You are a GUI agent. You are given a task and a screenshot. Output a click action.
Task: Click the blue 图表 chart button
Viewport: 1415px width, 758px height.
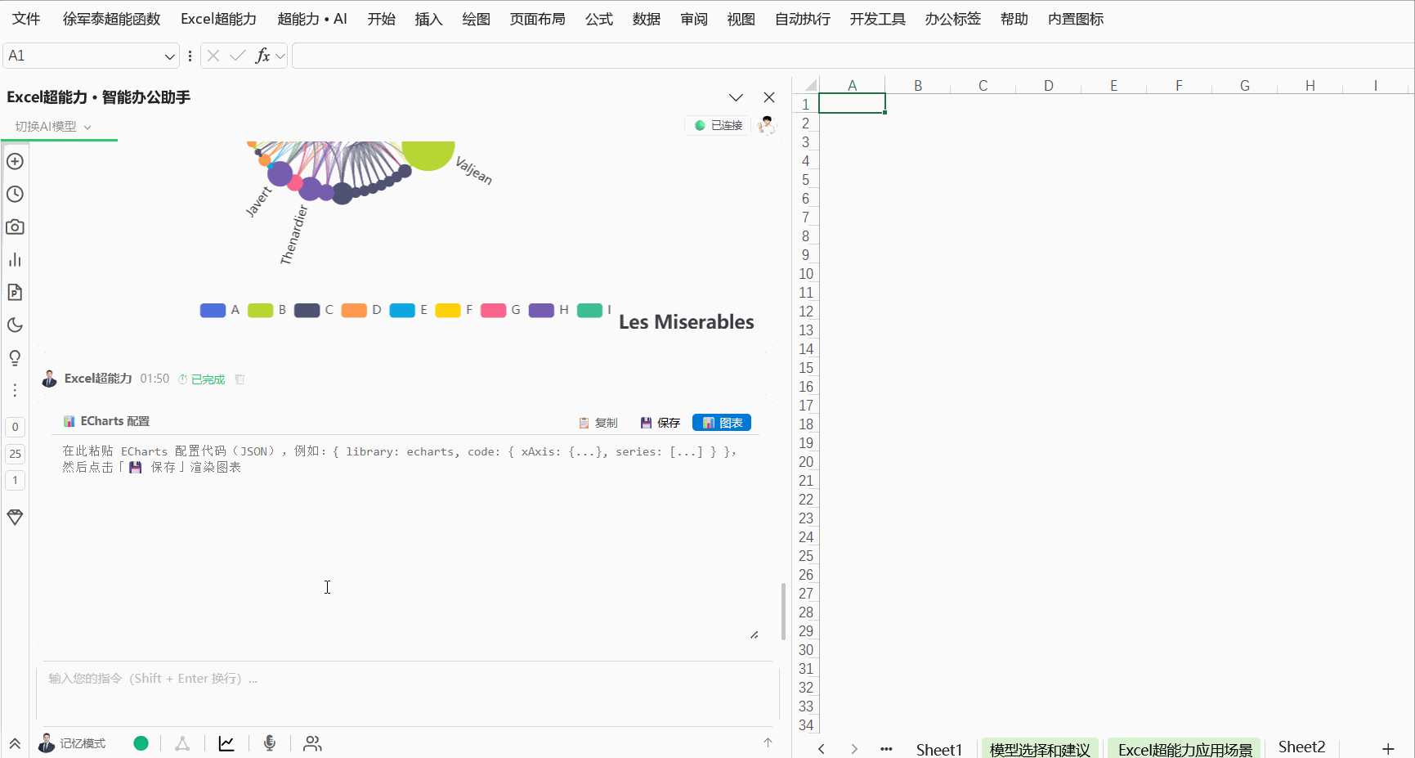click(722, 423)
